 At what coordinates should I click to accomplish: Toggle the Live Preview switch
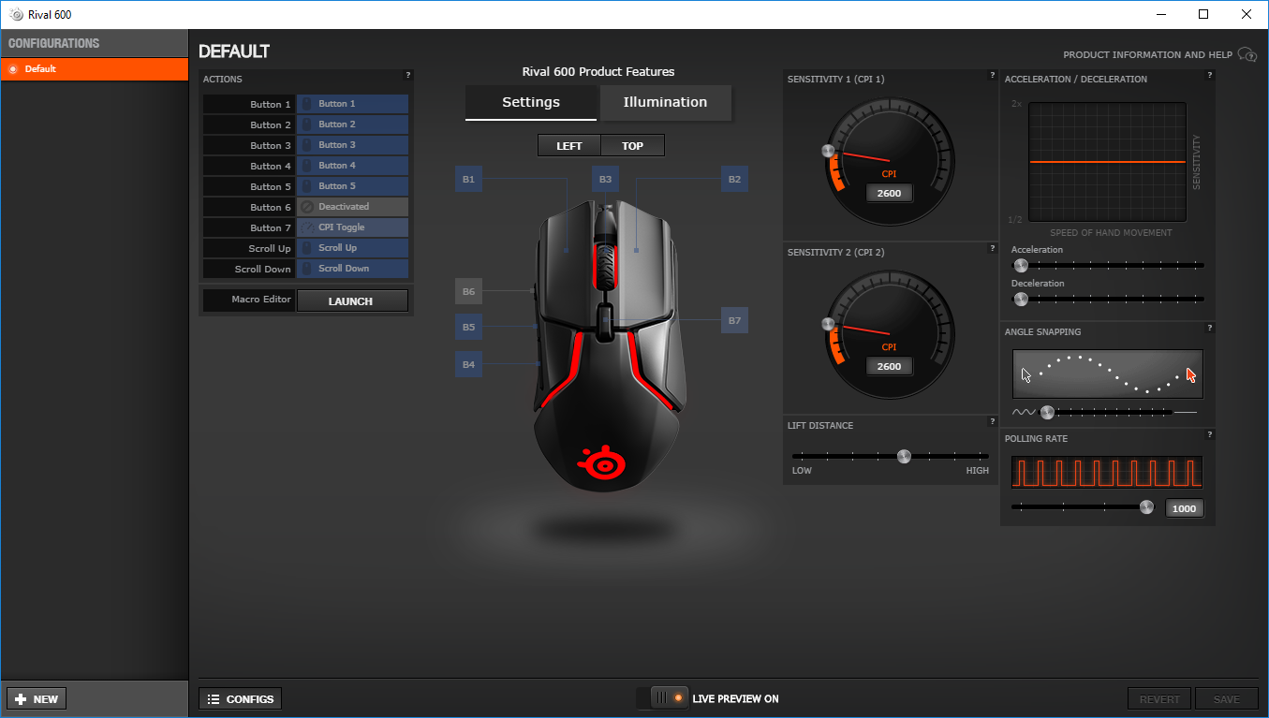point(662,698)
